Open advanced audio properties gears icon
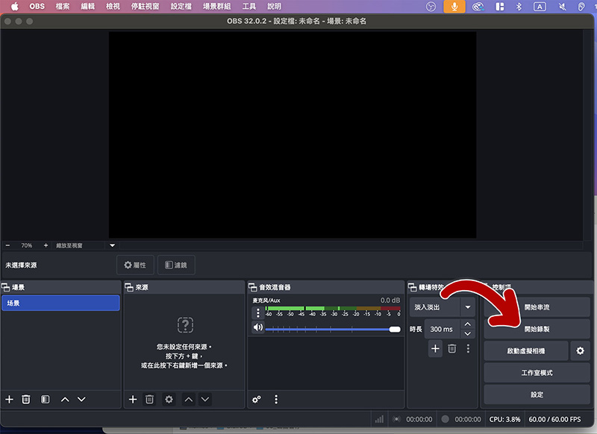Viewport: 597px width, 434px height. pos(257,400)
